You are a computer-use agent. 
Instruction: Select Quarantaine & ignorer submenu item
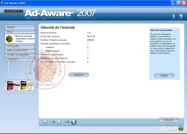(25, 39)
